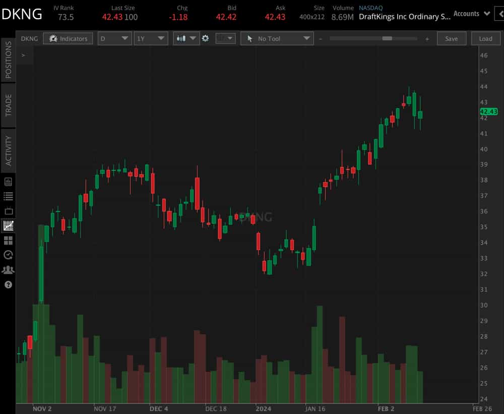Click the list view sidebar icon
Image resolution: width=504 pixels, height=414 pixels.
pos(8,196)
